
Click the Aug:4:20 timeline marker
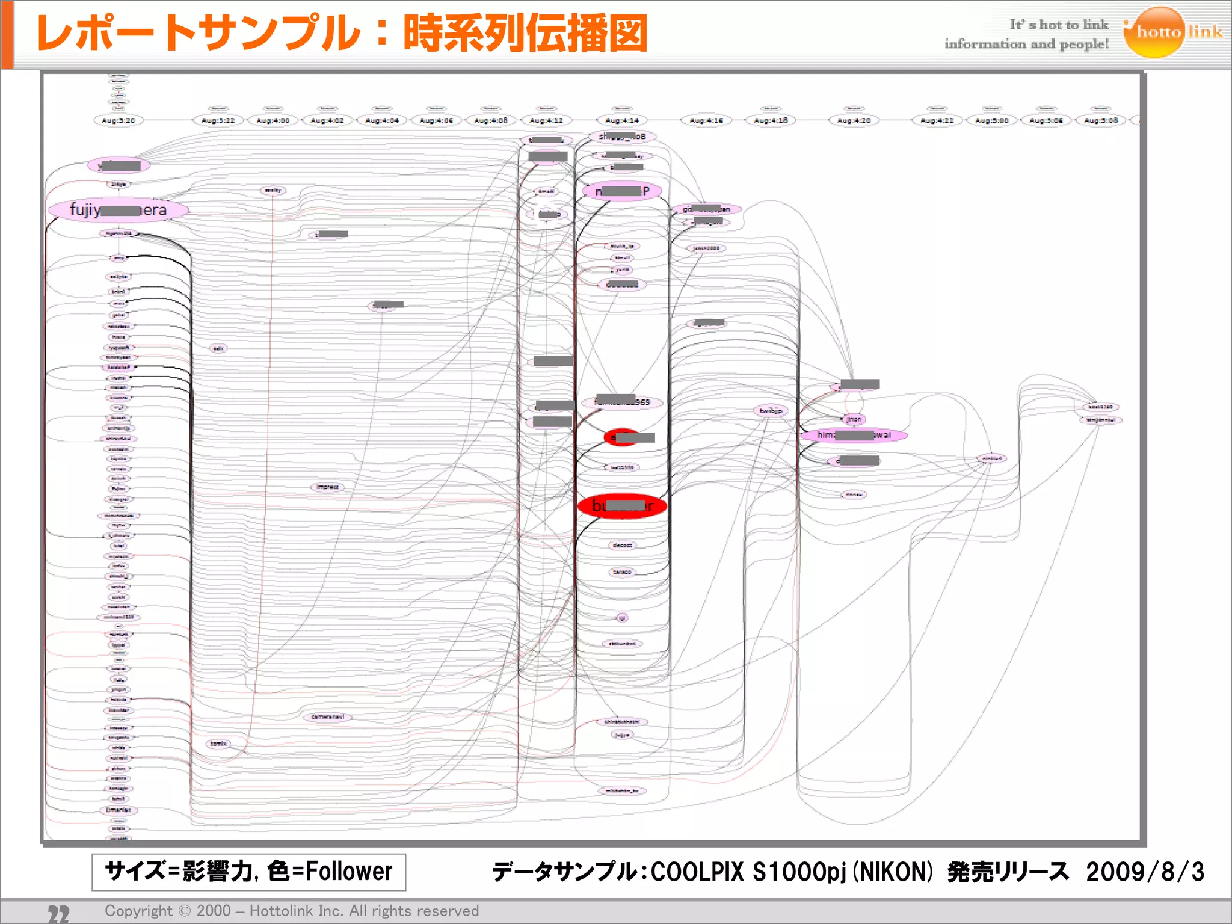pos(853,120)
